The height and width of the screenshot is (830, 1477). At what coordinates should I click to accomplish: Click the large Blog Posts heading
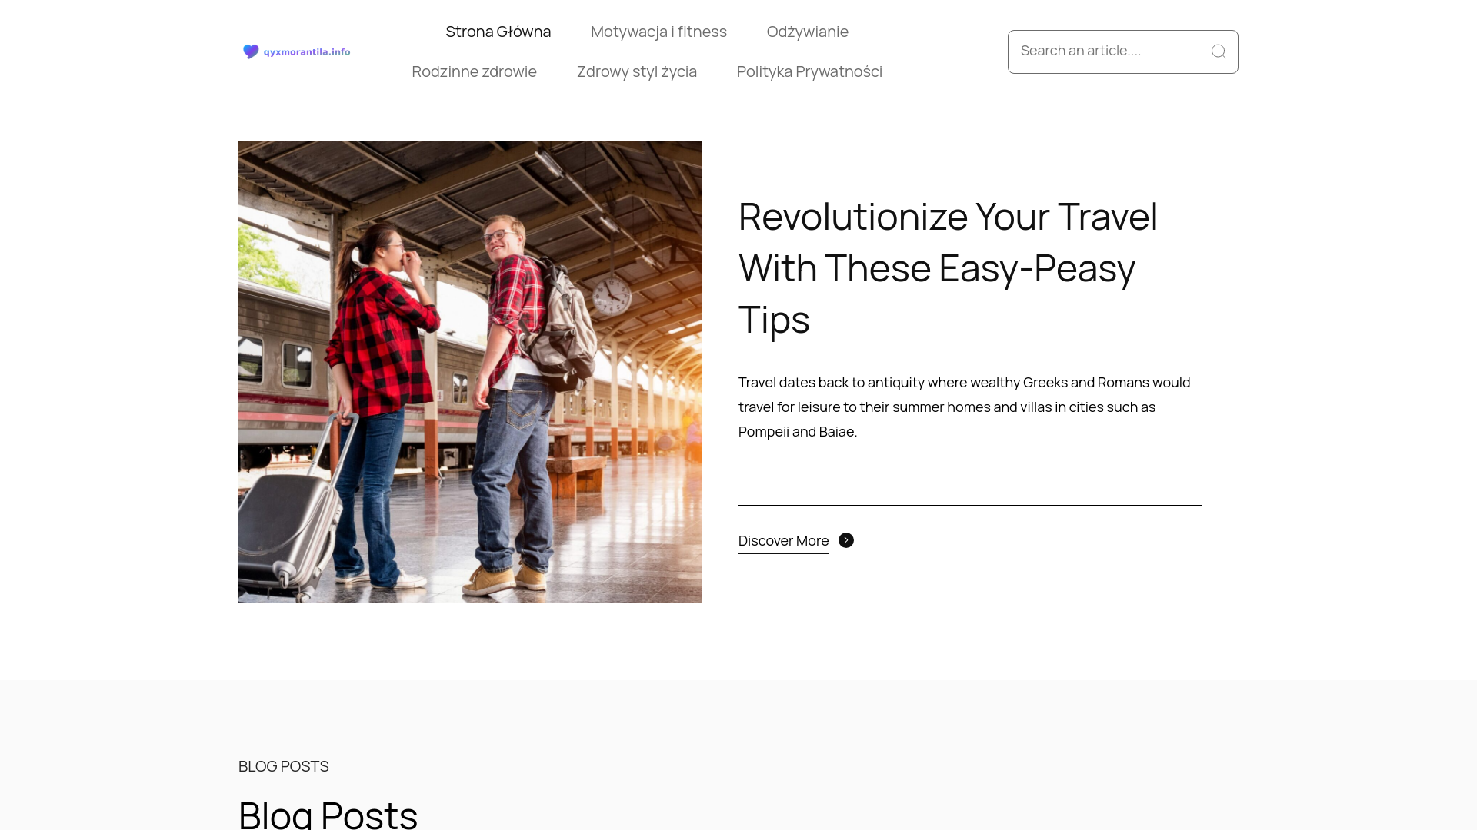328,813
